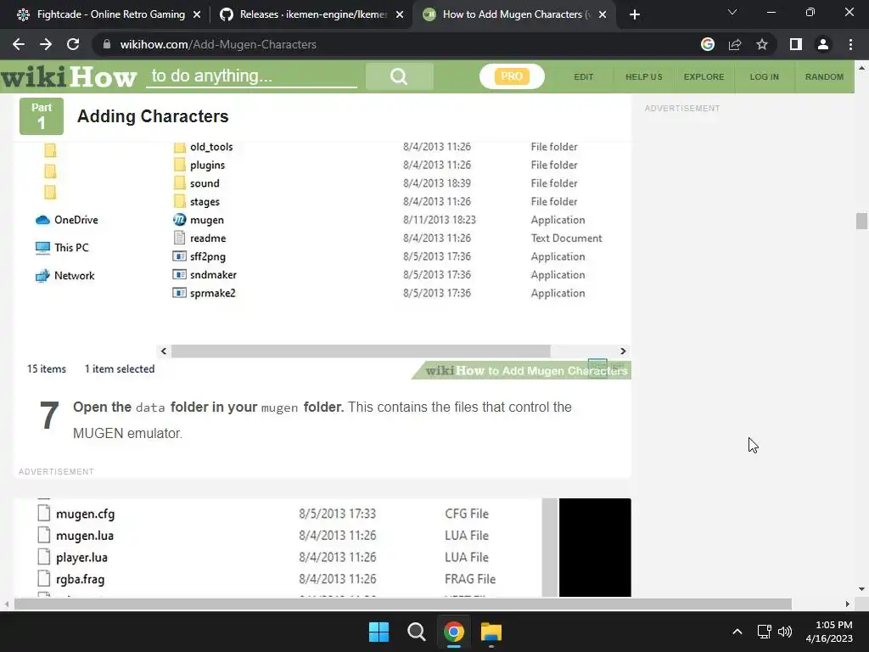Screen dimensions: 869x652
Task: Click the Chrome taskbar icon
Action: (454, 632)
